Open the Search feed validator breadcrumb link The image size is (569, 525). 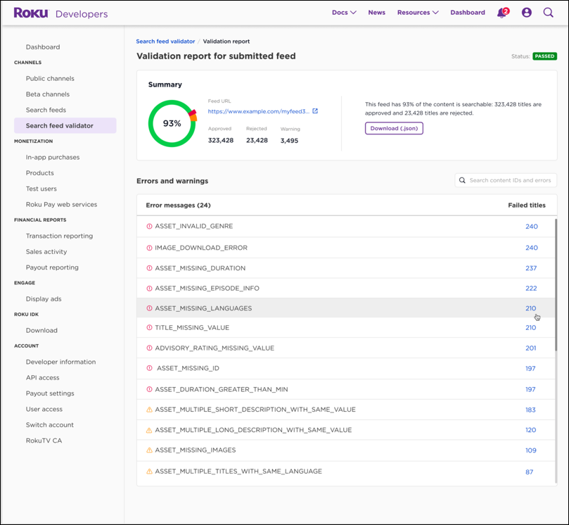[x=165, y=42]
